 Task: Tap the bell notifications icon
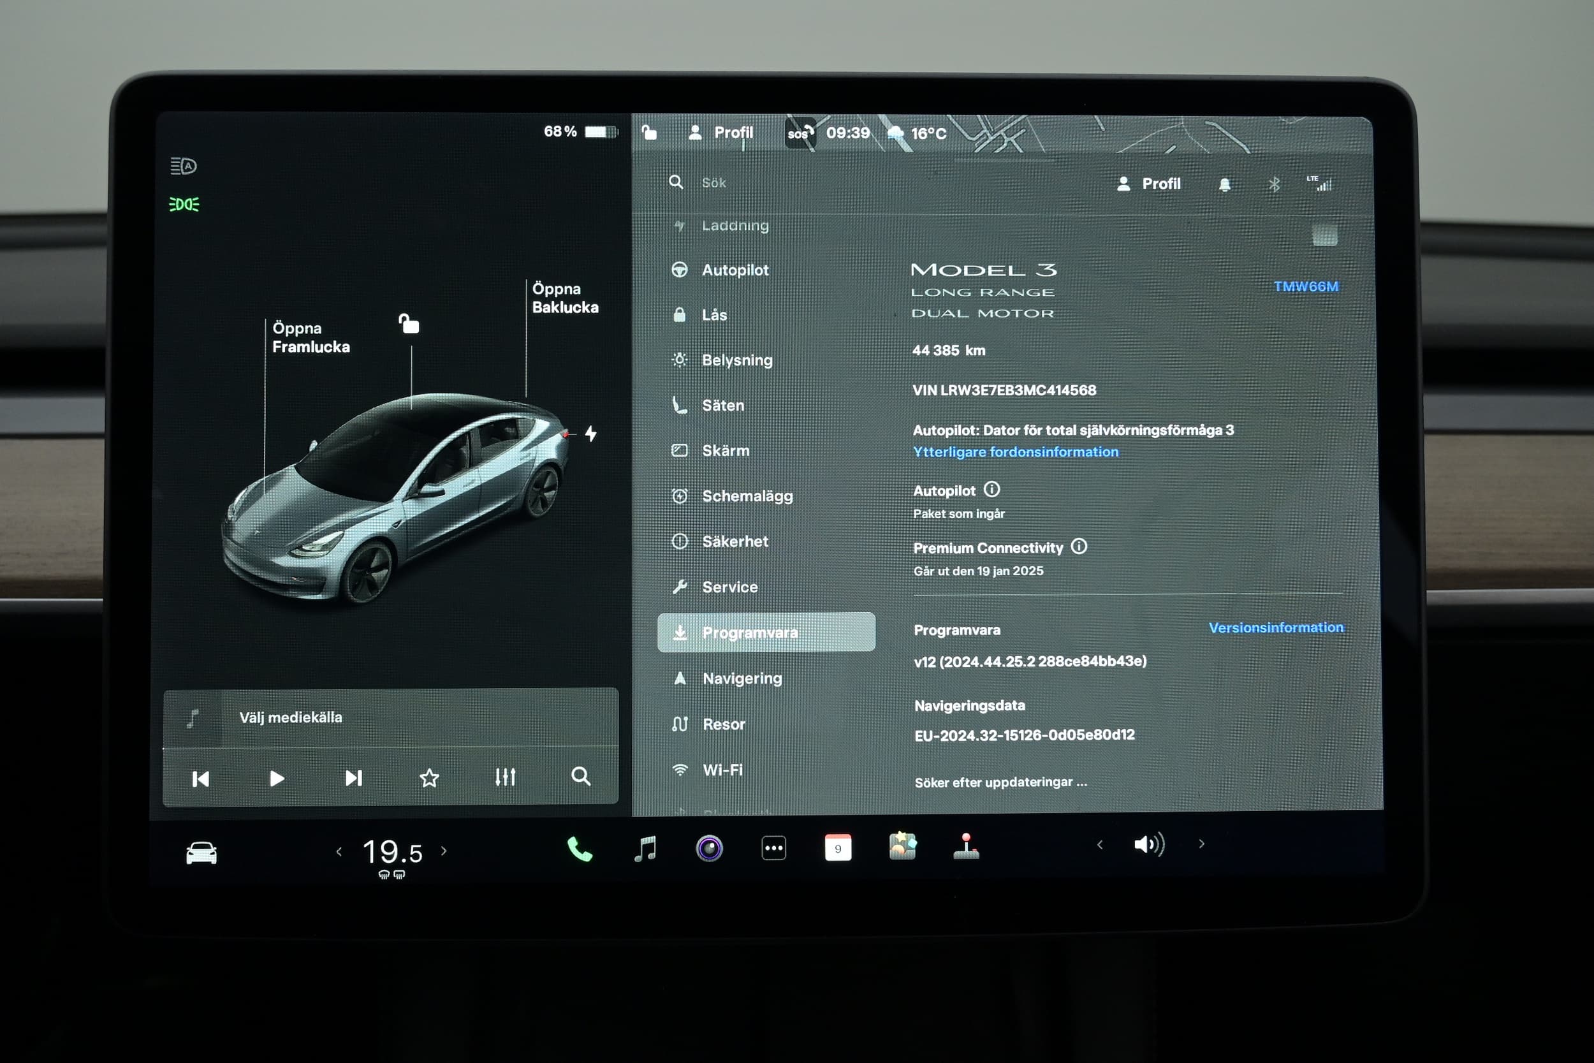click(x=1224, y=184)
